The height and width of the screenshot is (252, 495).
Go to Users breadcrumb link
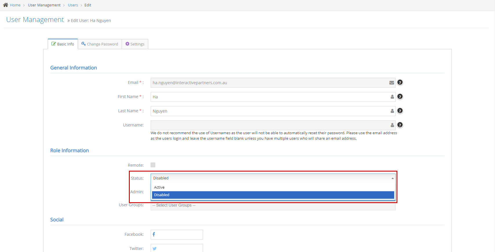[x=73, y=5]
